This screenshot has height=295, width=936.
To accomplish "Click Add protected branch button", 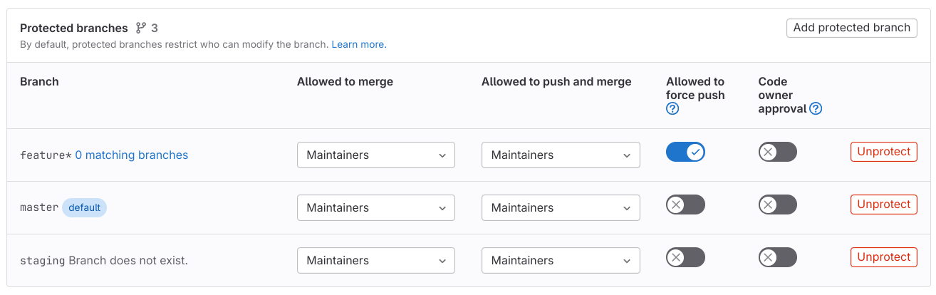I will 851,28.
